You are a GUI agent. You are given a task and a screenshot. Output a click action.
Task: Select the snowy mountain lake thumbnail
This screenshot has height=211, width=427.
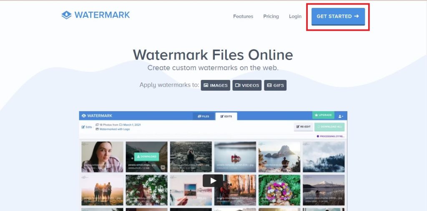324,190
